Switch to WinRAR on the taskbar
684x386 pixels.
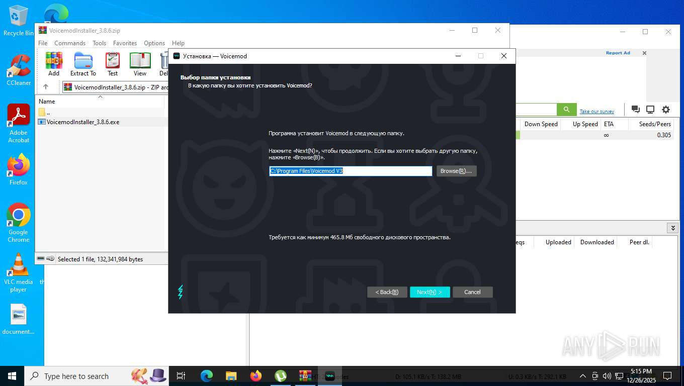(x=305, y=376)
